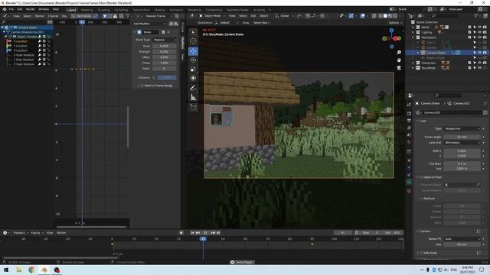
Task: Open the Output properties tab icon
Action: (x=409, y=121)
